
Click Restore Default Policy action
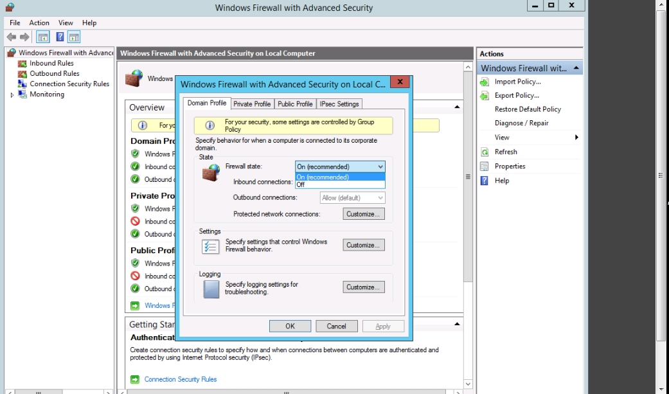528,109
